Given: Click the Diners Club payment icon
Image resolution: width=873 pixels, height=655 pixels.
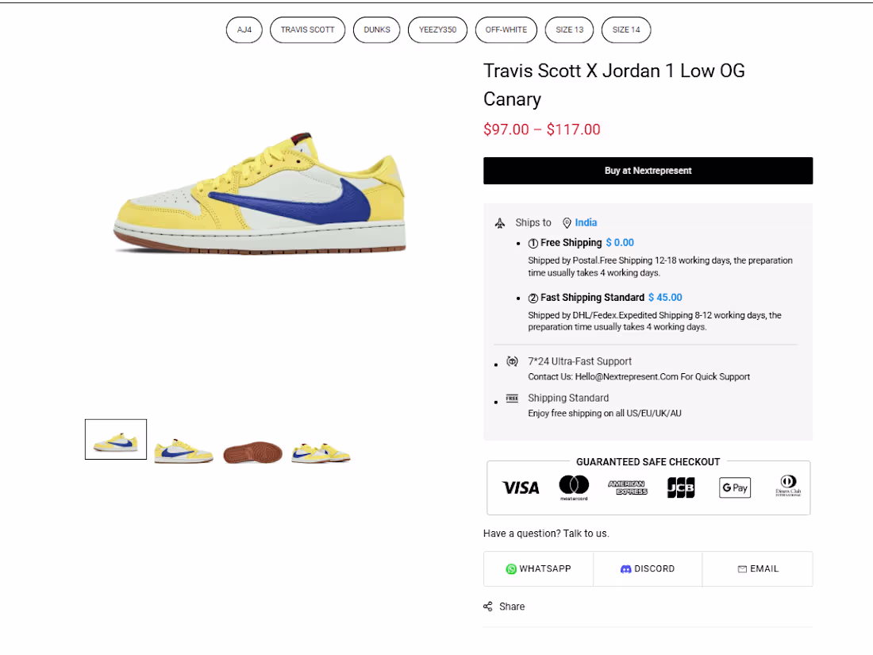Looking at the screenshot, I should point(787,487).
